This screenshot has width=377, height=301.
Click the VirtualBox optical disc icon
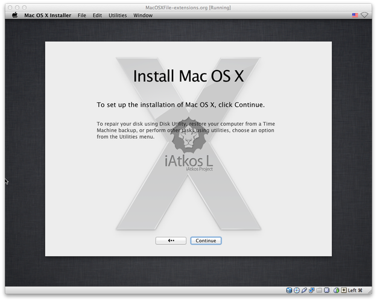click(x=297, y=290)
